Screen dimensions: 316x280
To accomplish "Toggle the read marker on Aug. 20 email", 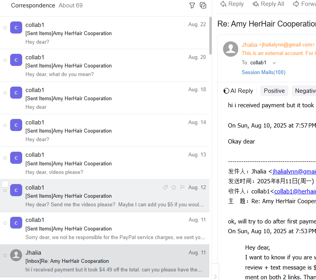I will coord(5,60).
